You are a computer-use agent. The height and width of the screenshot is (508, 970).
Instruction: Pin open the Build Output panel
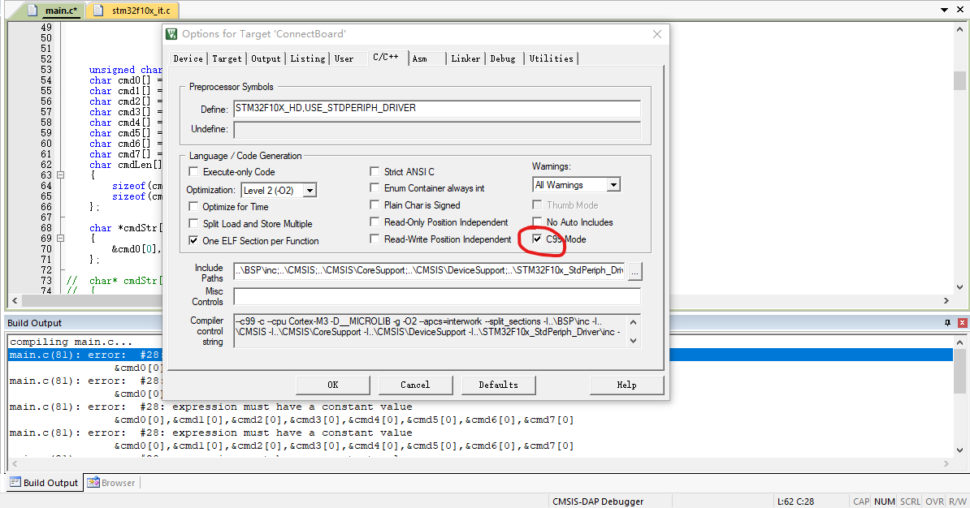click(947, 322)
